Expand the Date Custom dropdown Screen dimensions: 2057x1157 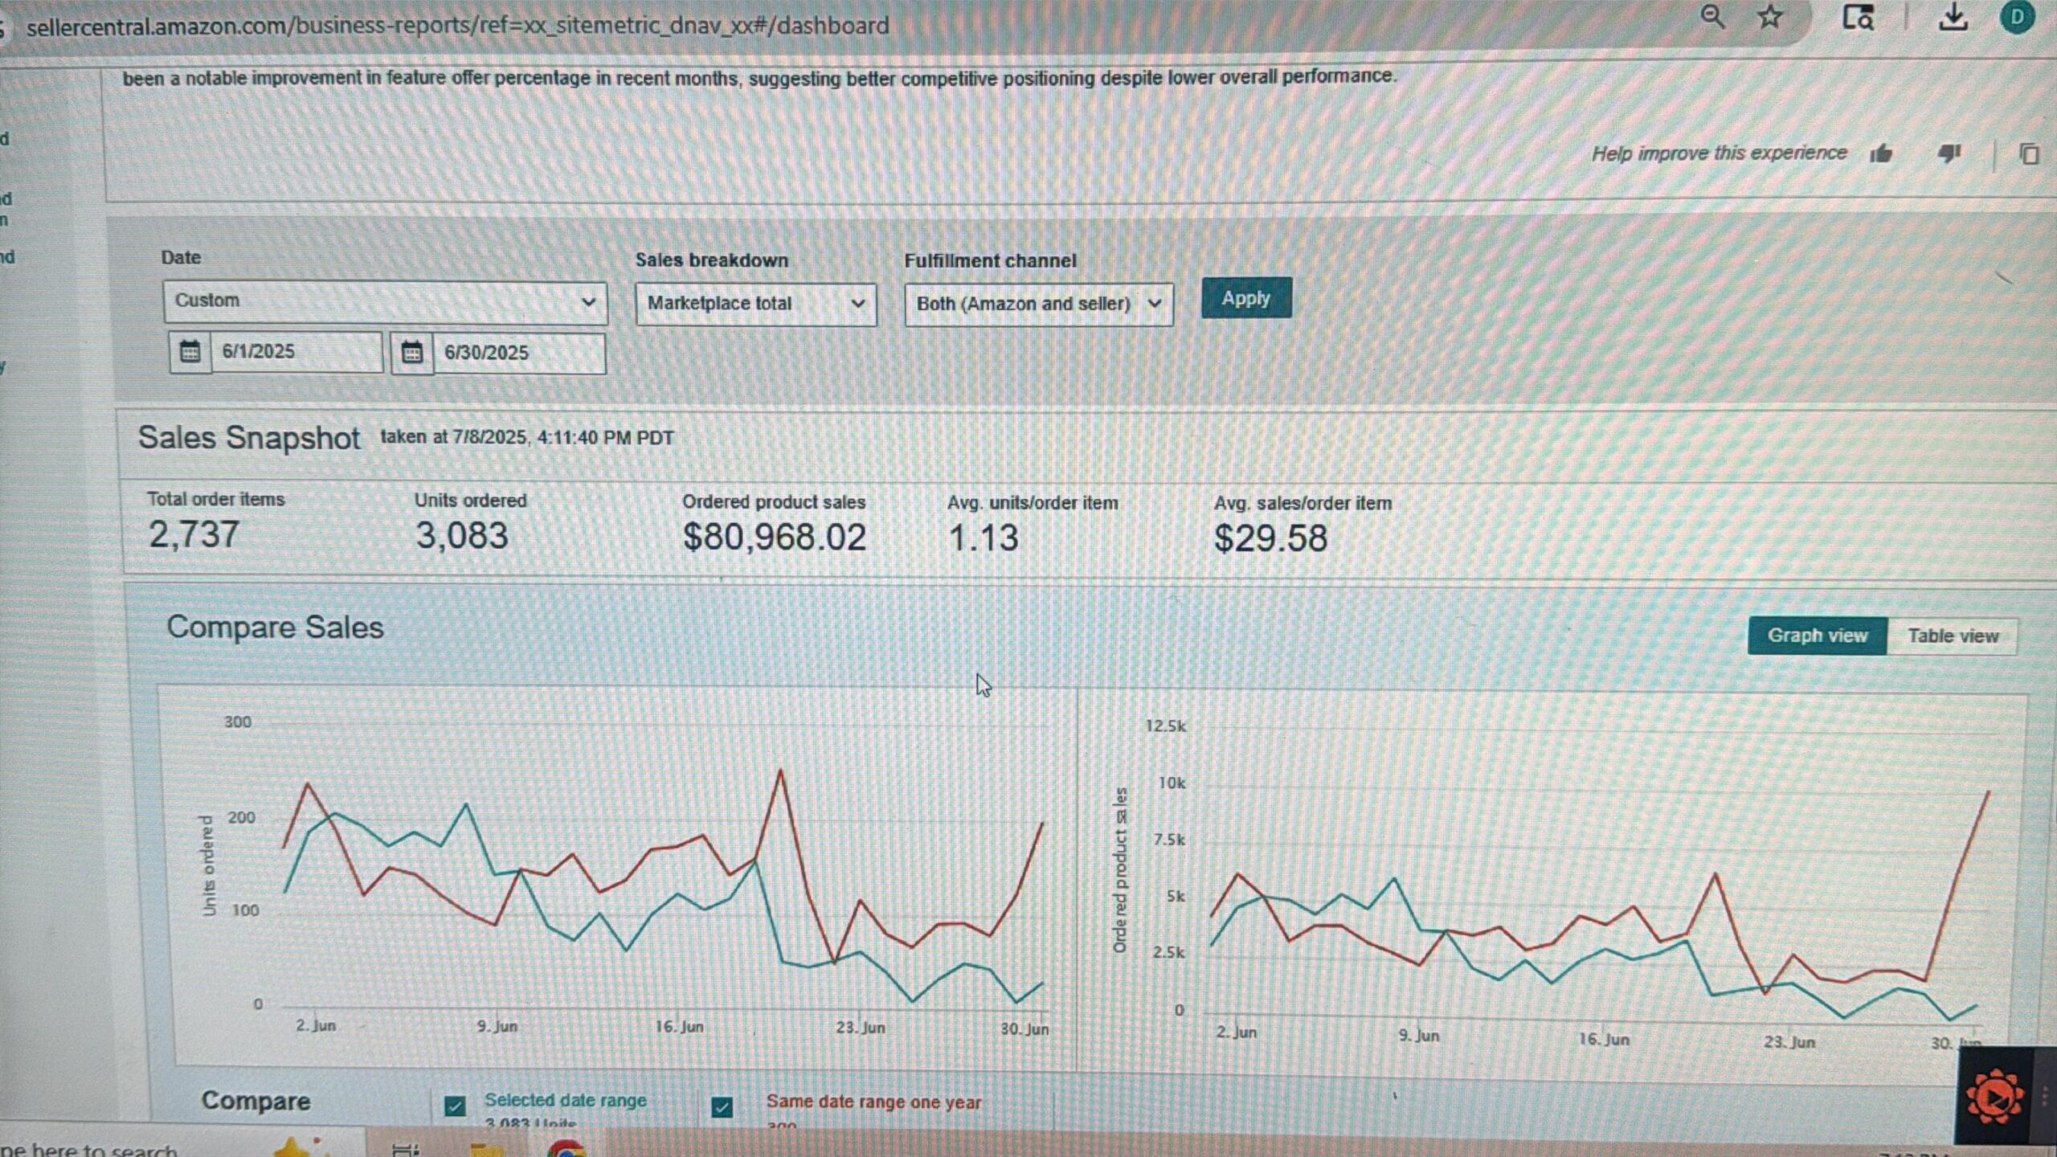click(384, 301)
